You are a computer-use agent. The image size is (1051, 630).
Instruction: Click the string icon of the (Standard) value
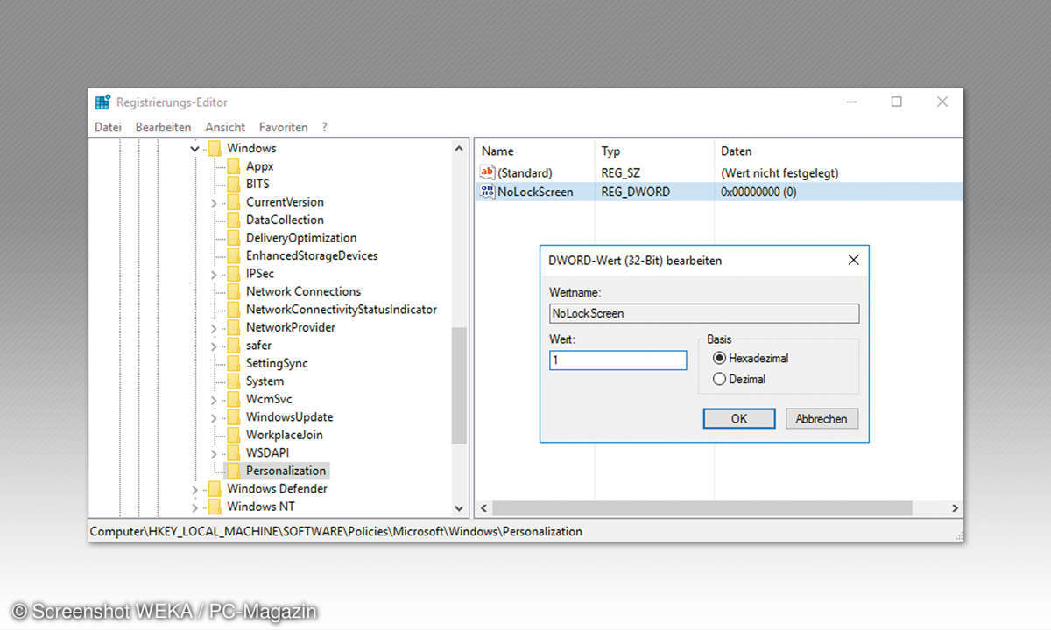(488, 172)
